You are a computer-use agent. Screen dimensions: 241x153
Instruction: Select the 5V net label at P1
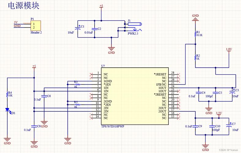click(x=16, y=22)
